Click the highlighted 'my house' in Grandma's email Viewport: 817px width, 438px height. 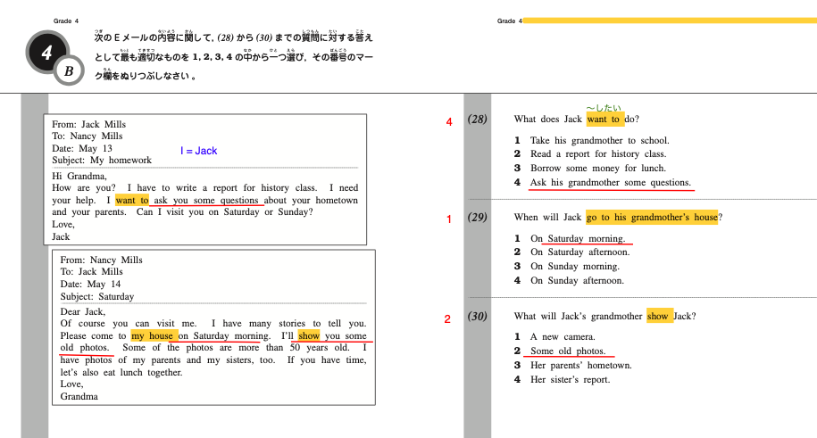[154, 336]
